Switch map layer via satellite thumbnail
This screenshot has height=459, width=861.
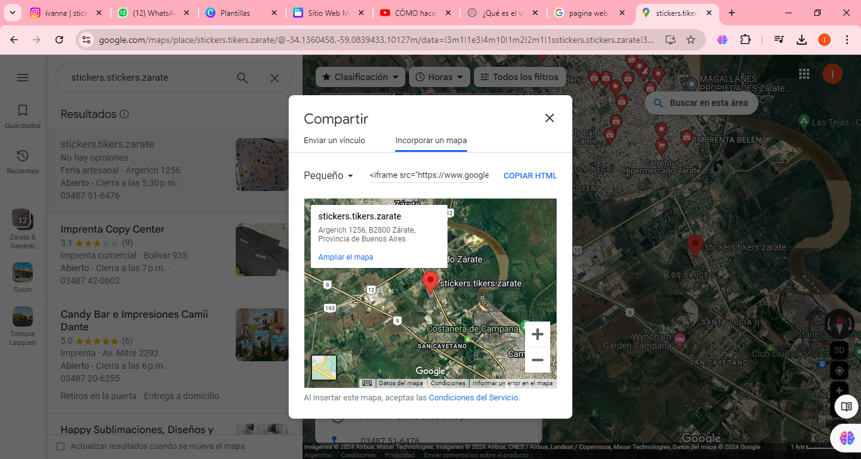(324, 368)
